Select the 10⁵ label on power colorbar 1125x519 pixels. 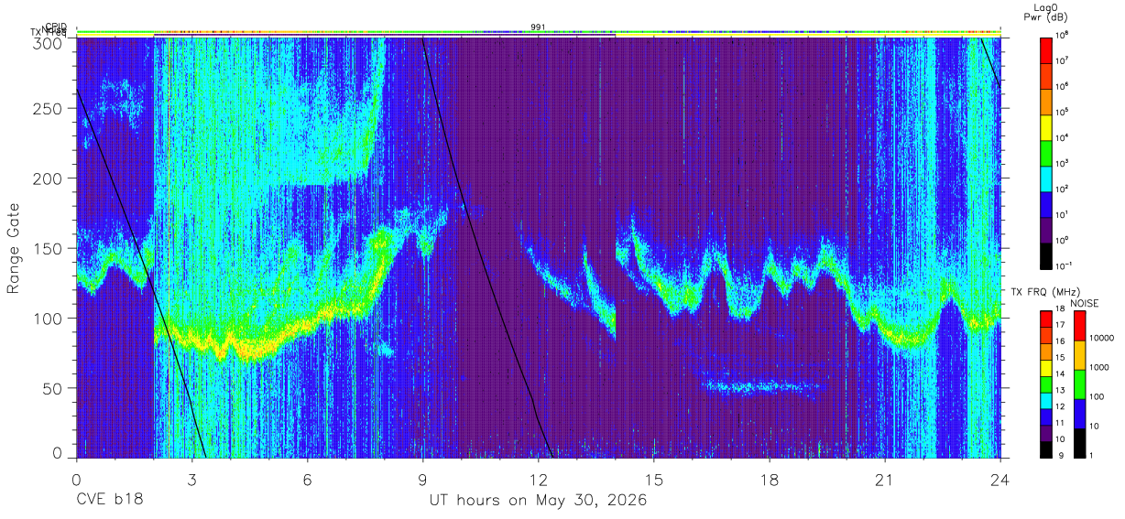pos(1064,111)
